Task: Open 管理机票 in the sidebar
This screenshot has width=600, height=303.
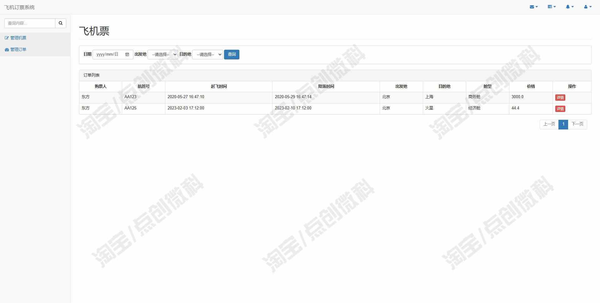Action: (18, 38)
